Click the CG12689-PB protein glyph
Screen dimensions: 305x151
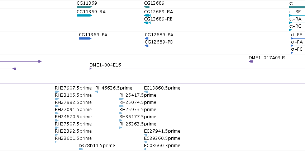click(x=147, y=46)
